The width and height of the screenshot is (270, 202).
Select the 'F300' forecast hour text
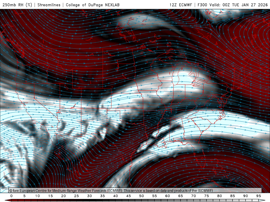click(x=202, y=5)
